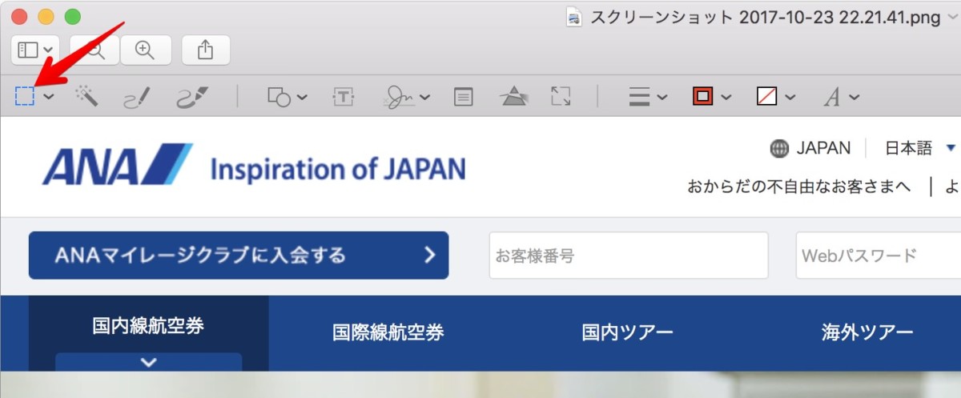Click the line style icon
This screenshot has height=398, width=961.
[639, 98]
